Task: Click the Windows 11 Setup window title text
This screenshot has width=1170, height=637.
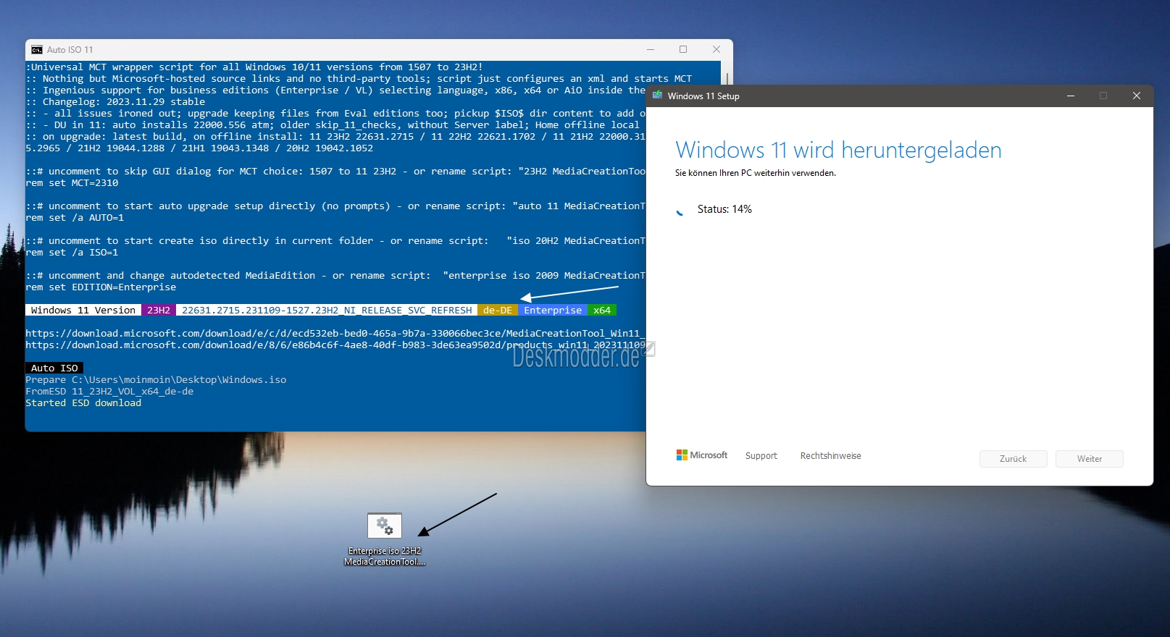Action: [703, 96]
